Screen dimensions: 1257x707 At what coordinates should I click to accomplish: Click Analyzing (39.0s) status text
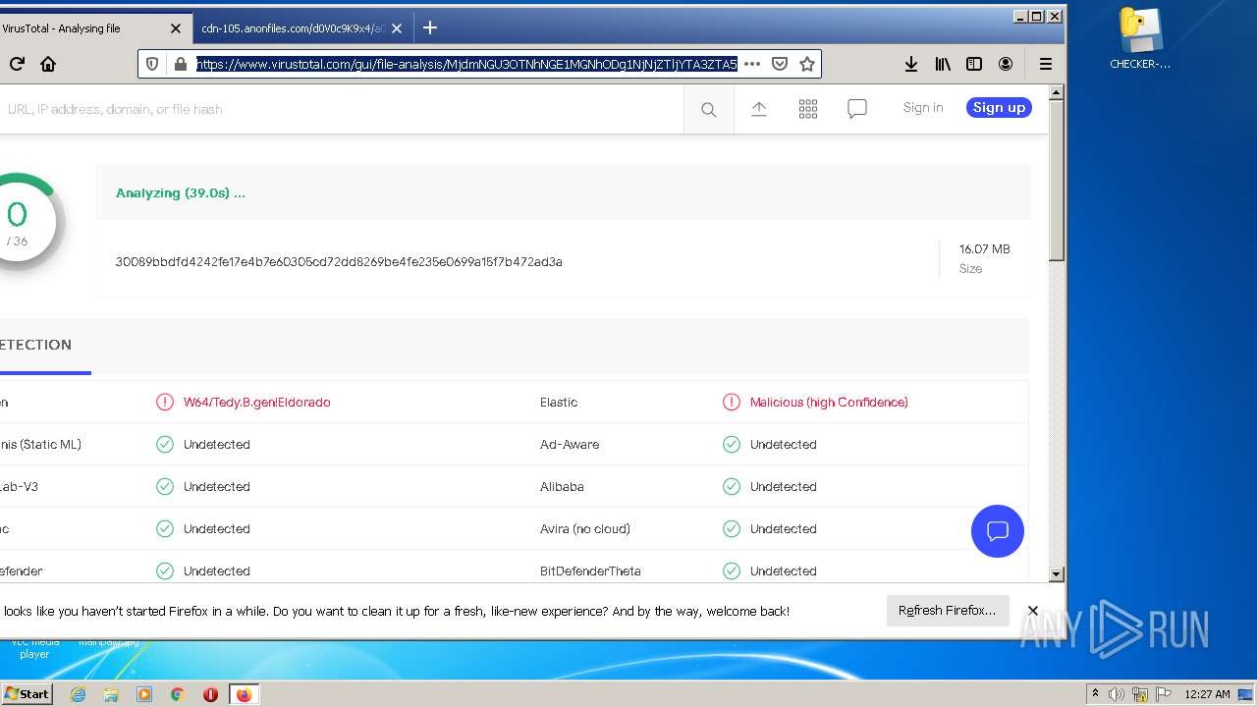[x=181, y=193]
